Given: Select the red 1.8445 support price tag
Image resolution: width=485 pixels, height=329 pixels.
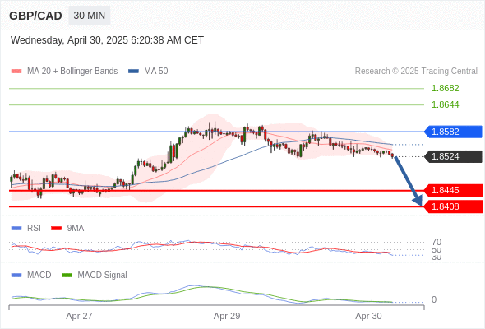Looking at the screenshot, I should pos(453,190).
